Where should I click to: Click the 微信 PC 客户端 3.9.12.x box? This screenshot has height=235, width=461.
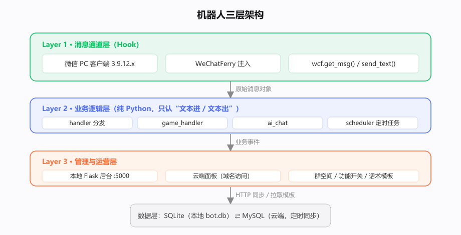[100, 63]
